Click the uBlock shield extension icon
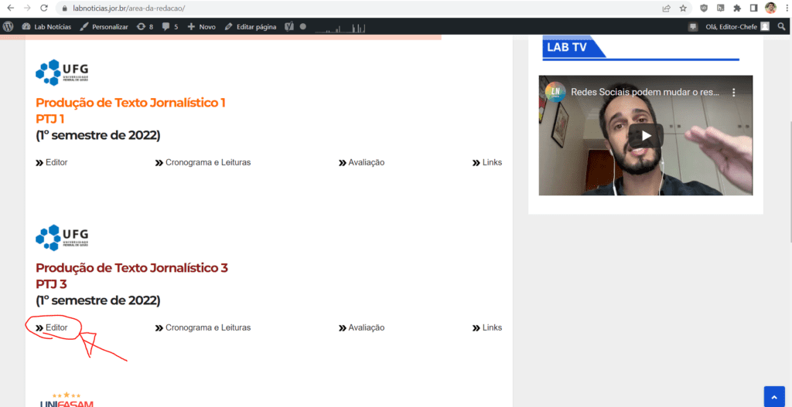The image size is (792, 407). pyautogui.click(x=704, y=8)
